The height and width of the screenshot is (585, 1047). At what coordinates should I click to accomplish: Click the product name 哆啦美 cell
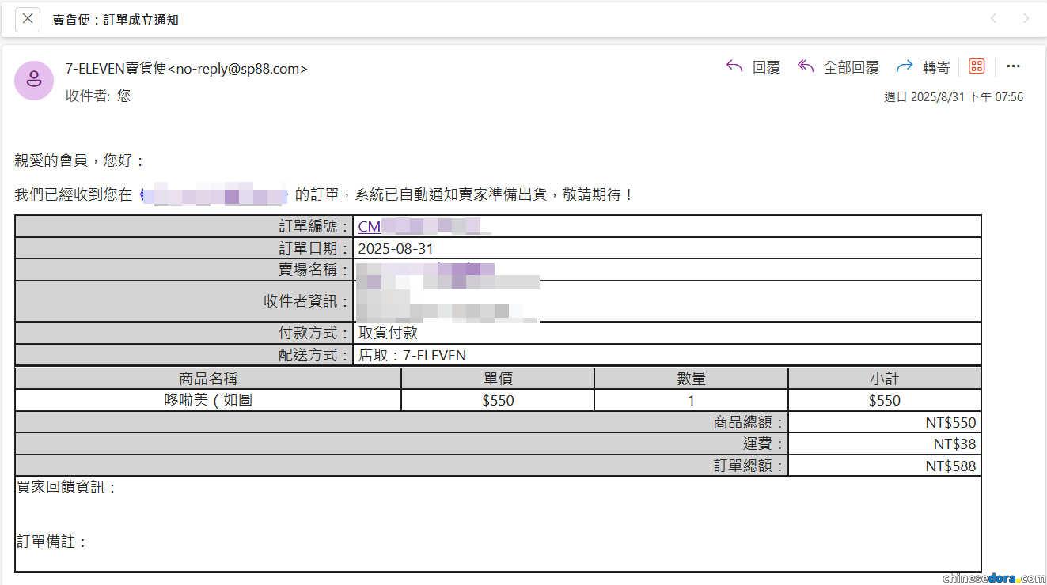tap(208, 400)
